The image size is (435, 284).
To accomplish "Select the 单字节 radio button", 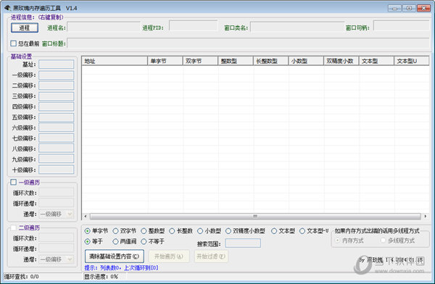I will [88, 230].
